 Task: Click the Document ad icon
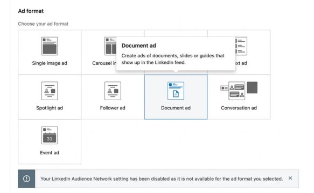tap(176, 91)
